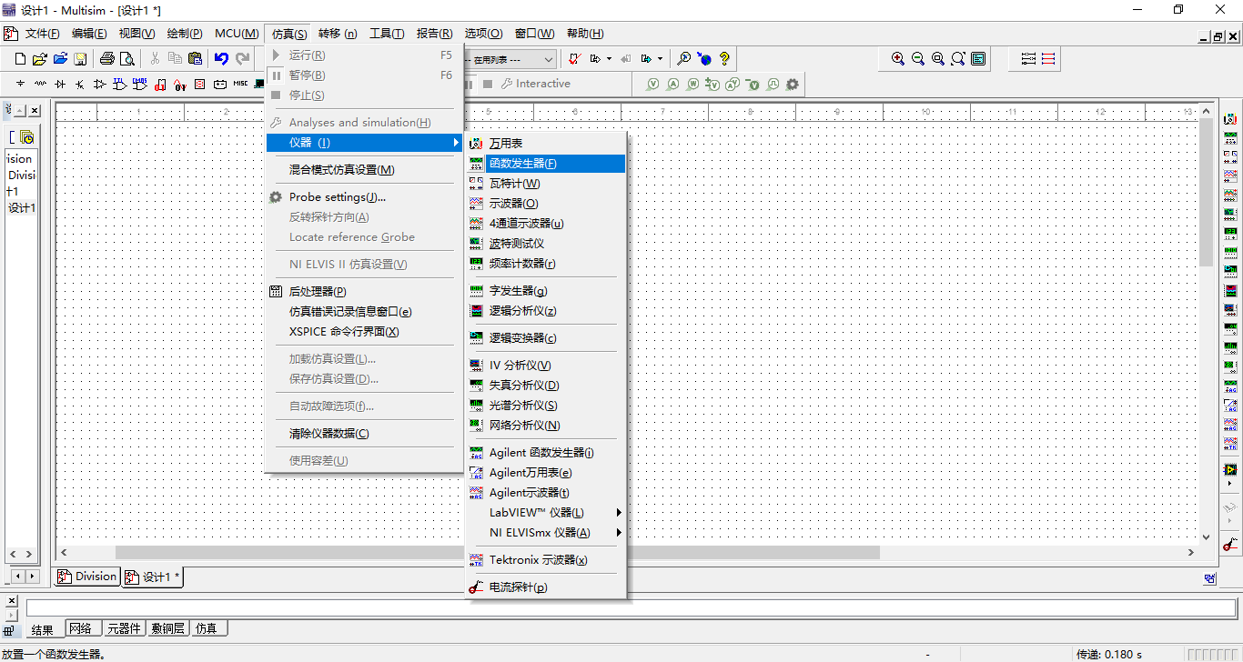Click the zoom to fit page icon
The height and width of the screenshot is (662, 1243).
958,59
